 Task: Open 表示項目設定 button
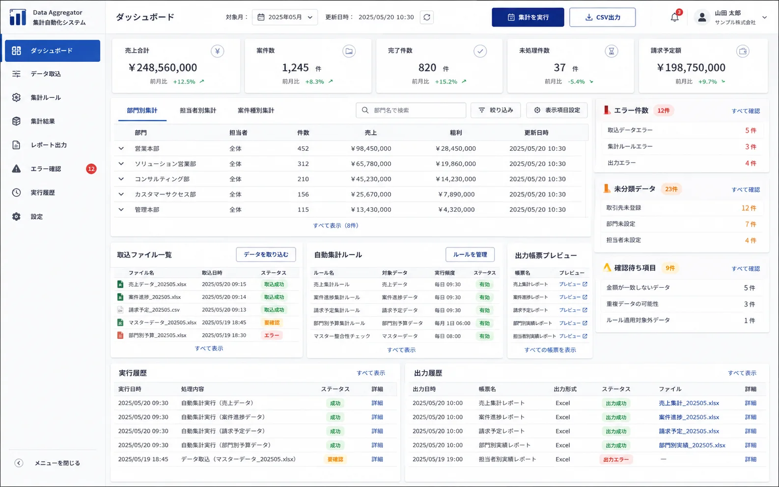click(x=557, y=110)
